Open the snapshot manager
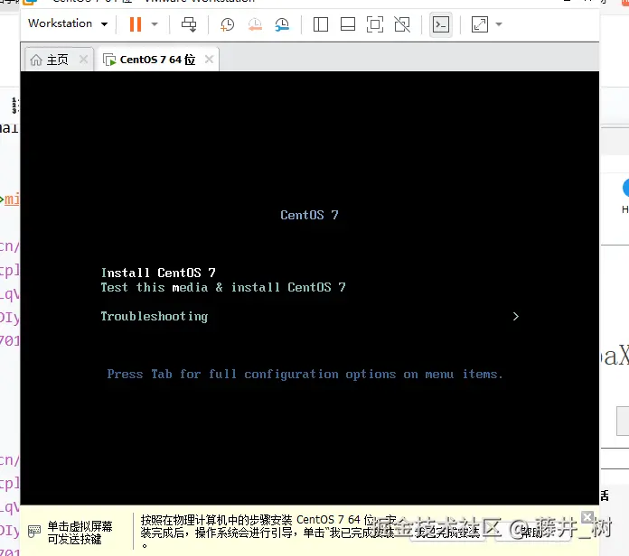 (282, 24)
